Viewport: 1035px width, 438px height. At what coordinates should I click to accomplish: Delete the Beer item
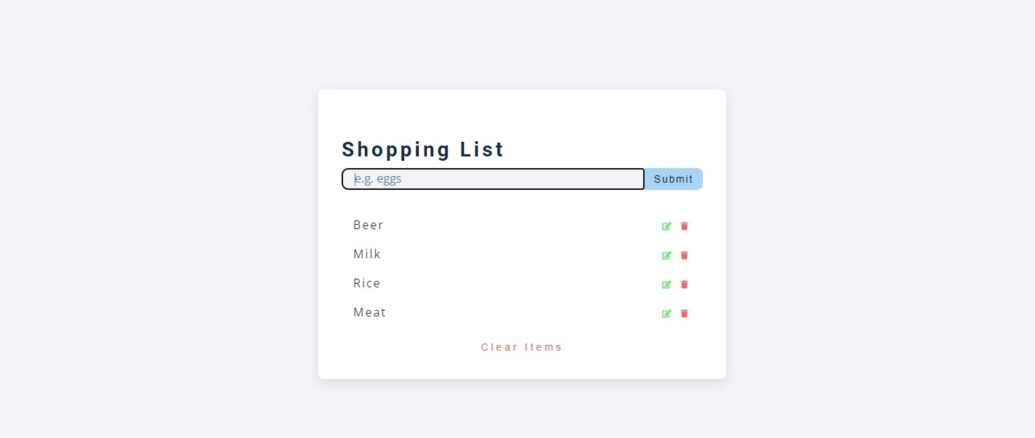click(x=684, y=226)
